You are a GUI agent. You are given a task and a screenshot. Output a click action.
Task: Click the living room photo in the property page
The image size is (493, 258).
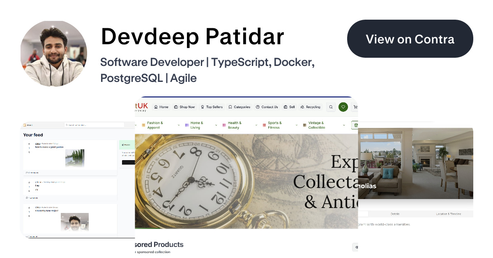pos(416,163)
